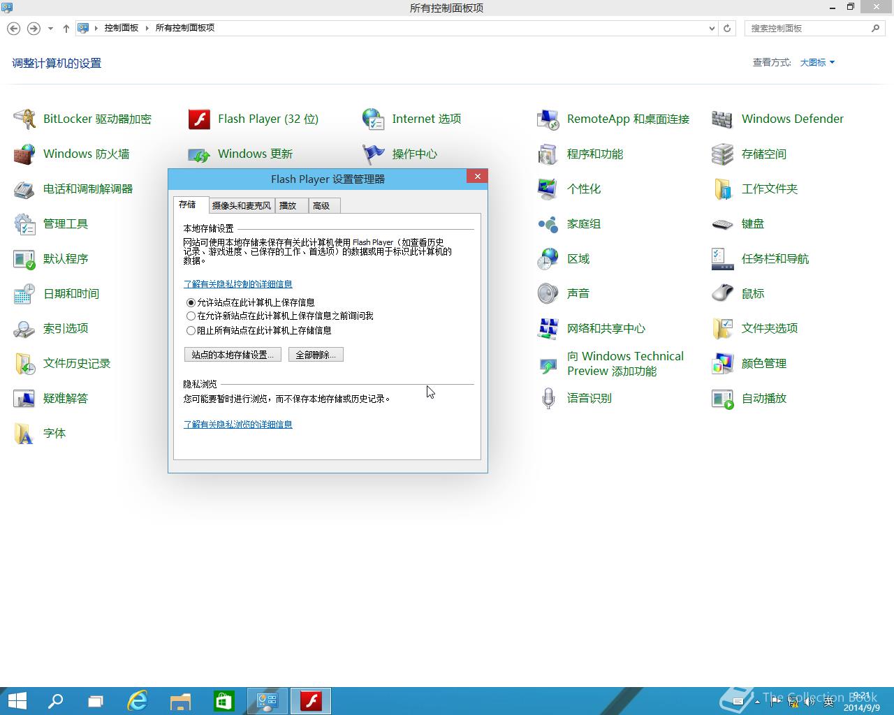Open the 电话和调制解调器 icon

24,189
